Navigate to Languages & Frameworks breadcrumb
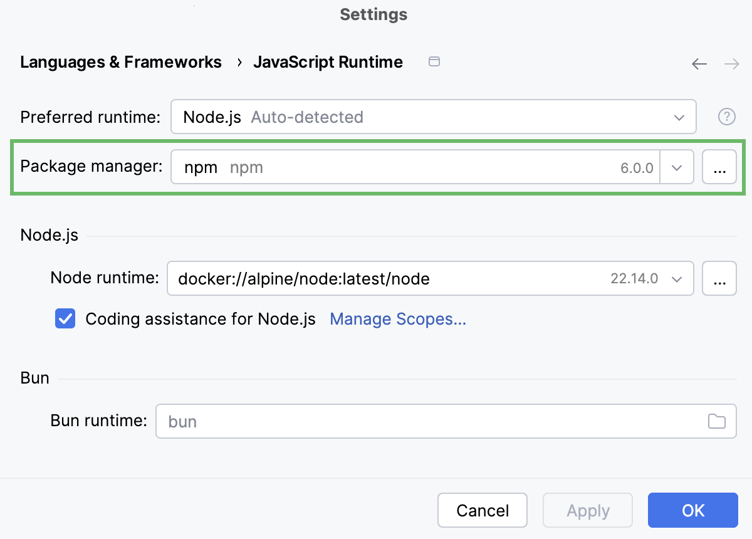The image size is (752, 539). [x=121, y=61]
